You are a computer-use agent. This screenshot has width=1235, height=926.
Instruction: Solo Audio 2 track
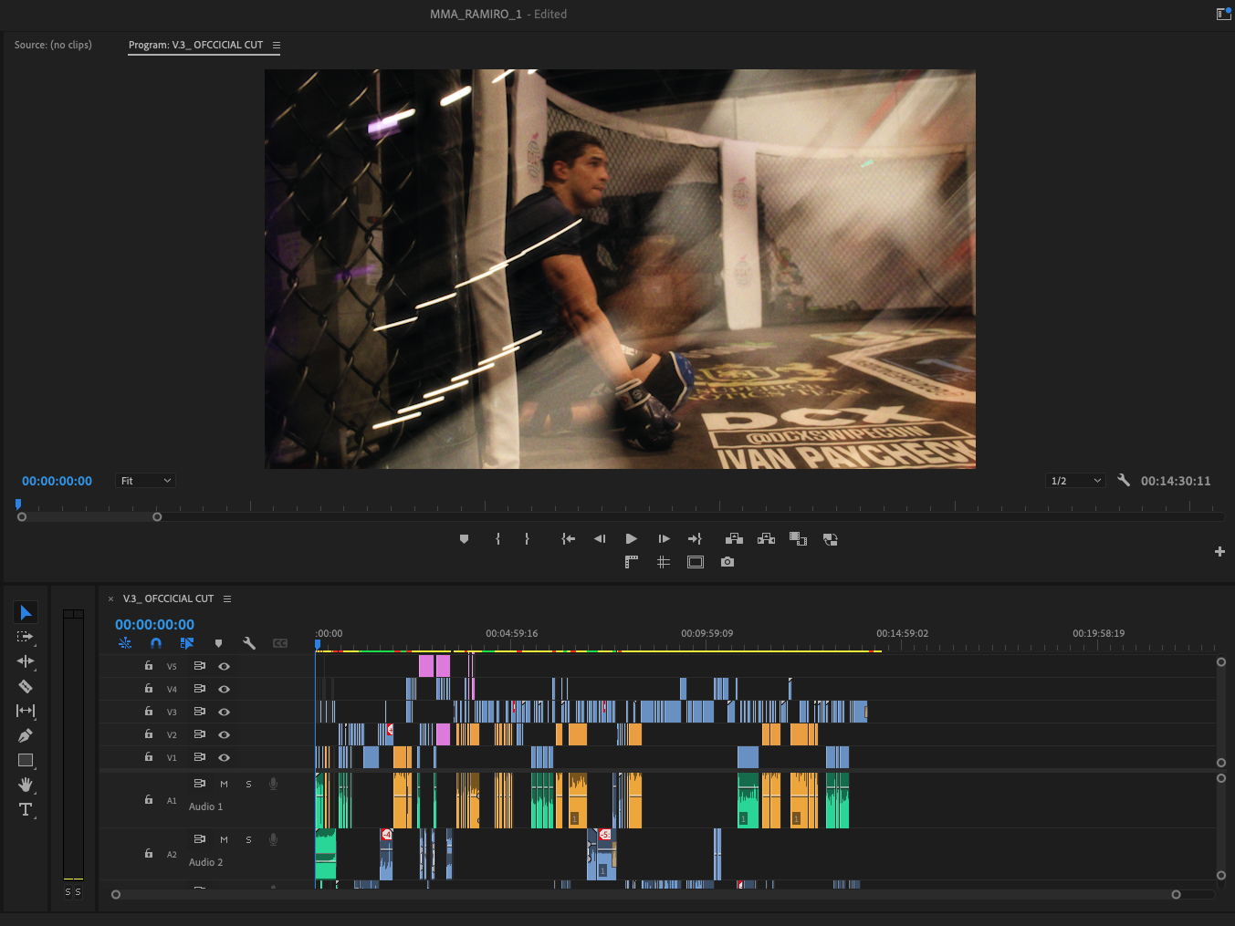[248, 839]
